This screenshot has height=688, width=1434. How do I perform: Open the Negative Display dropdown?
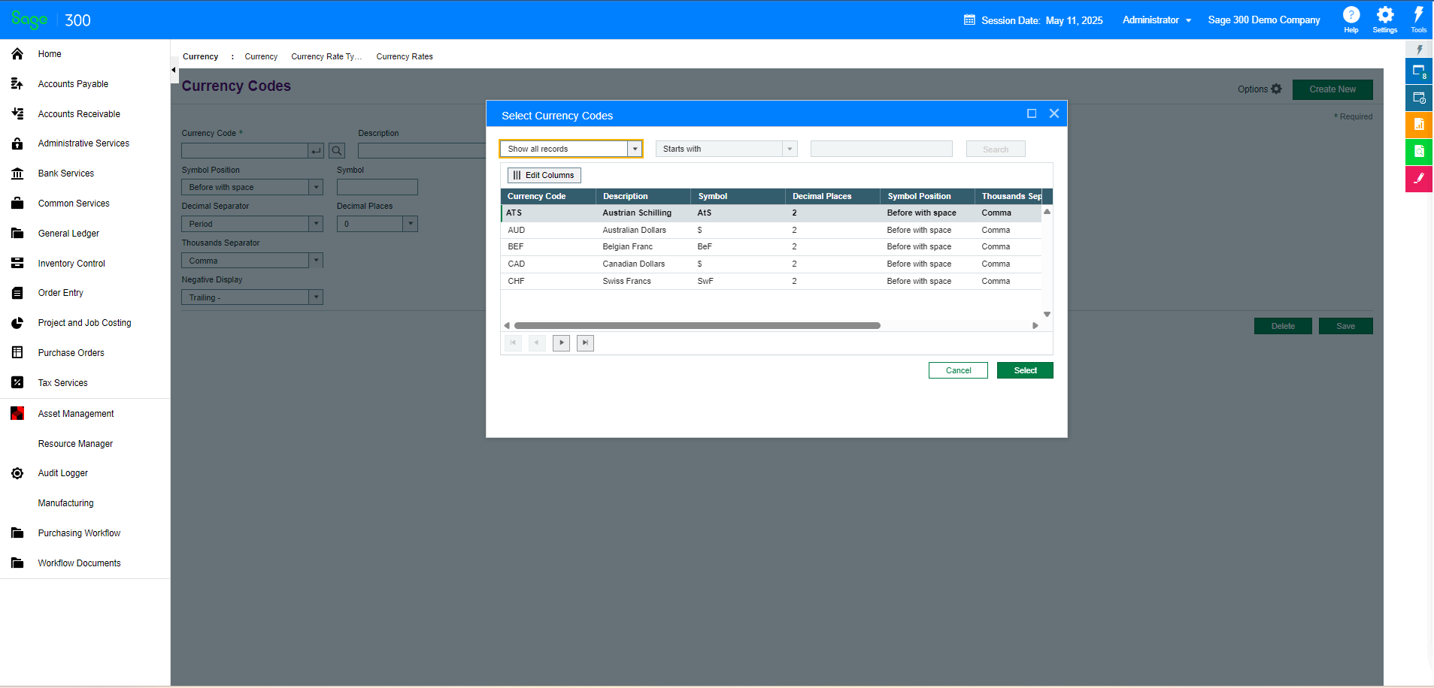pos(317,297)
